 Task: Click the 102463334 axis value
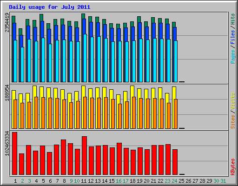7,143
